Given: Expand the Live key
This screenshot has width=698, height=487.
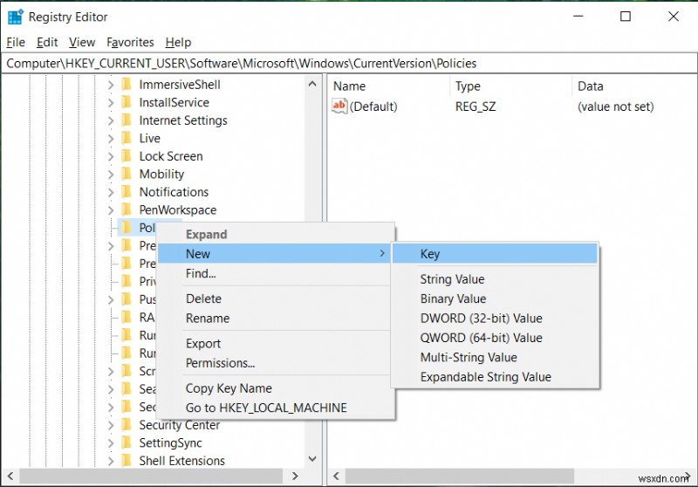Looking at the screenshot, I should (111, 139).
